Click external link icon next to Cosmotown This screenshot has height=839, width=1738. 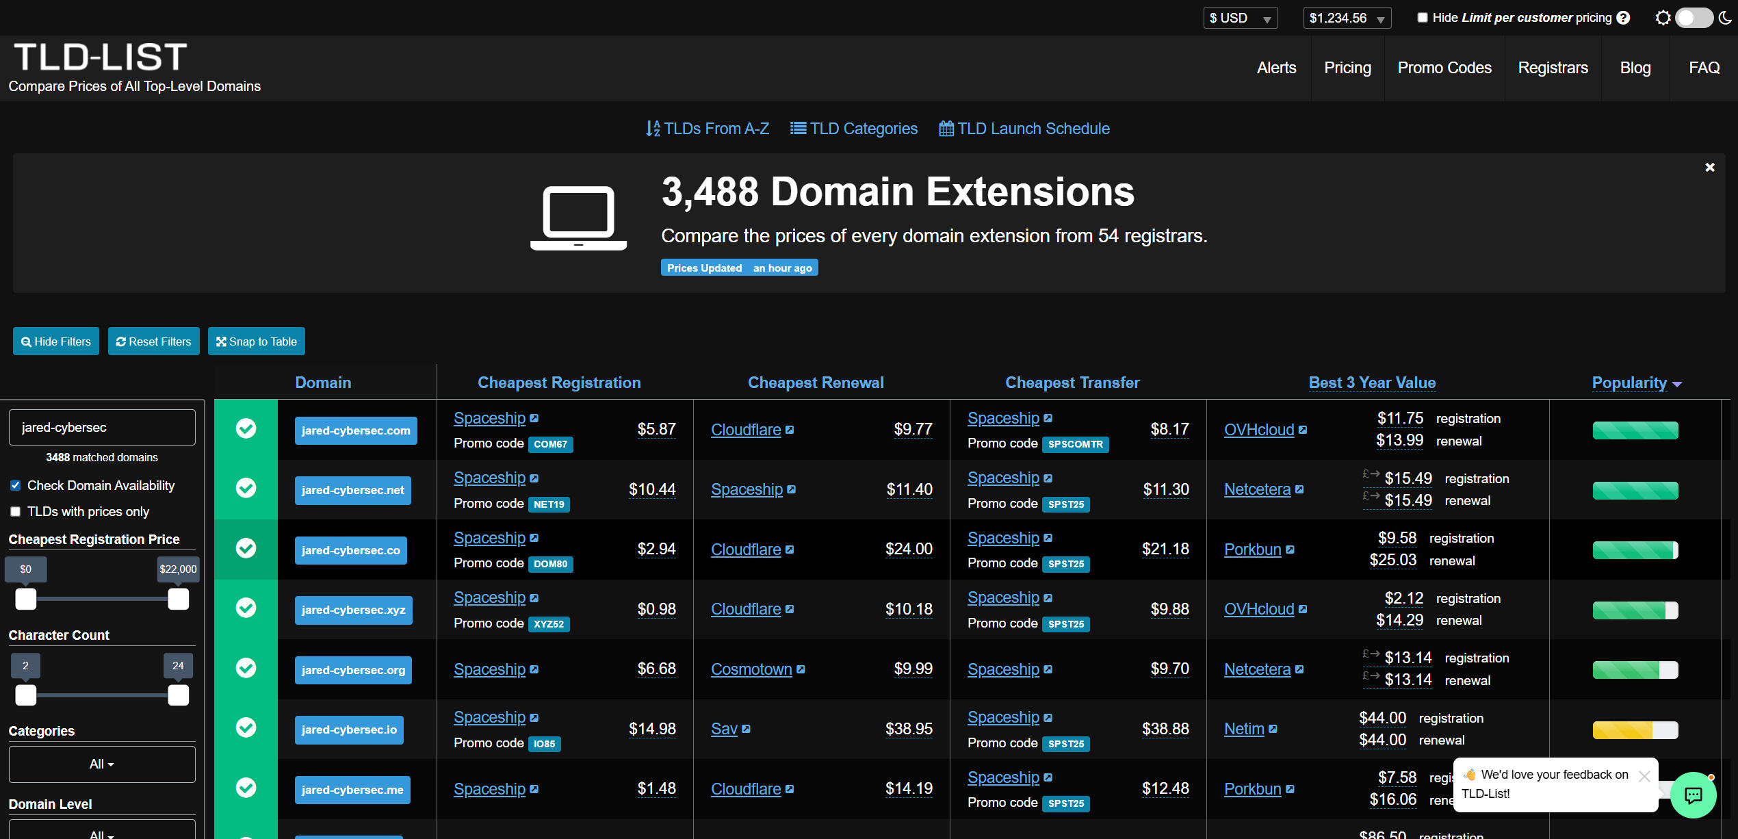pos(801,670)
